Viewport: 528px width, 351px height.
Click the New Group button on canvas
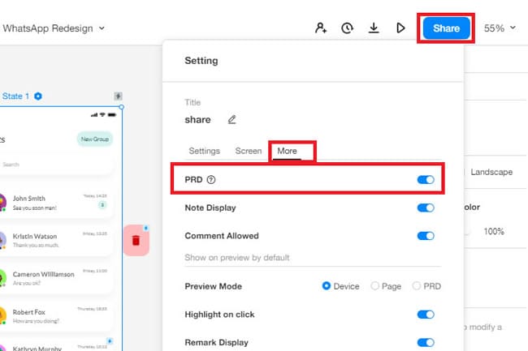(x=94, y=139)
